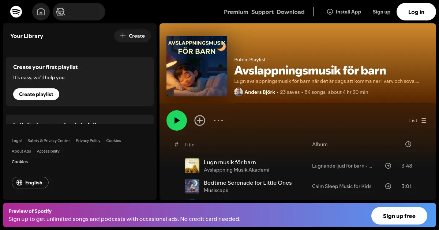Open the Premium menu item
439x230 pixels.
pyautogui.click(x=236, y=12)
